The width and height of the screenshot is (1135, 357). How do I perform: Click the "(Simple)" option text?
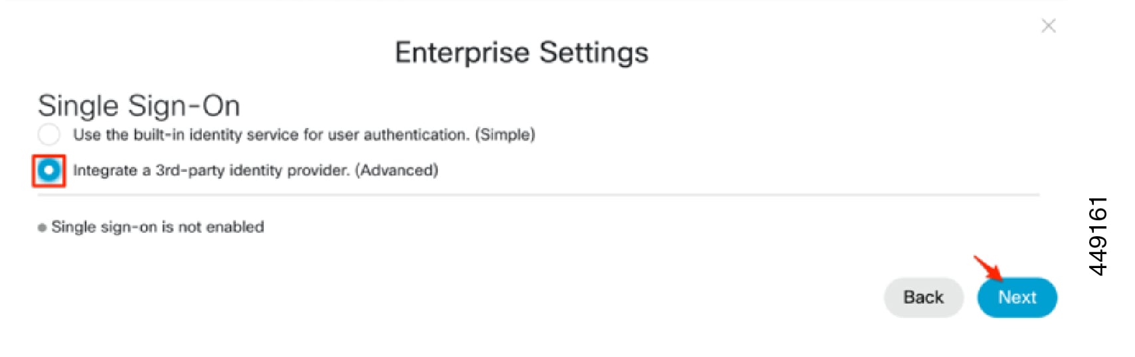click(x=505, y=135)
